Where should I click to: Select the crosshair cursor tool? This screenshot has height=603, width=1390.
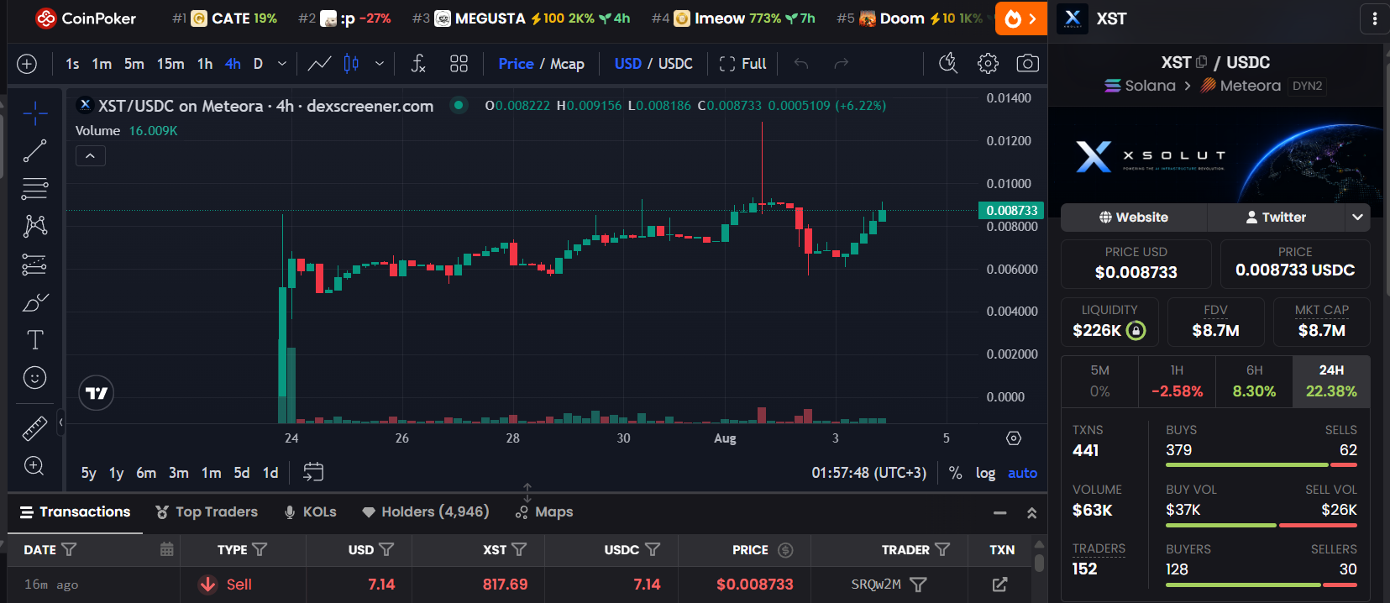(34, 113)
